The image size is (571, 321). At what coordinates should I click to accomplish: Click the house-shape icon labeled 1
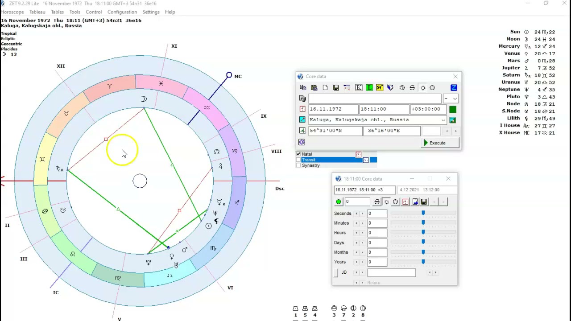click(295, 309)
